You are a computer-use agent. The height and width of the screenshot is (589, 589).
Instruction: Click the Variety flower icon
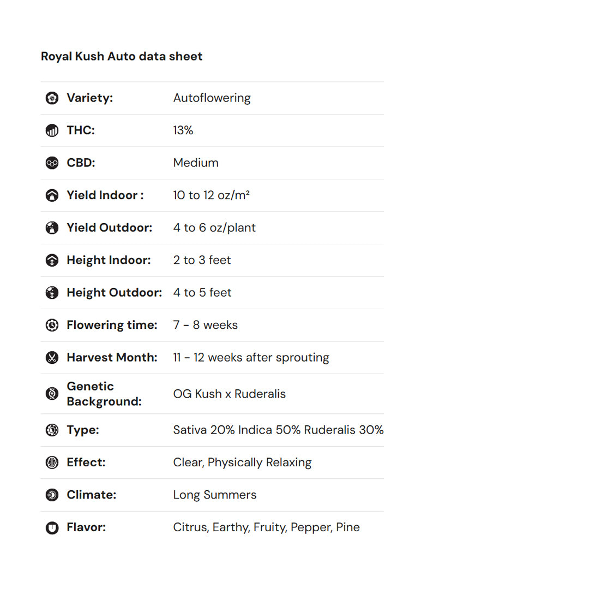pyautogui.click(x=52, y=98)
